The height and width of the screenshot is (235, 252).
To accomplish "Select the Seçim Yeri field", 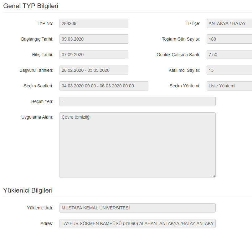I will point(137,101).
